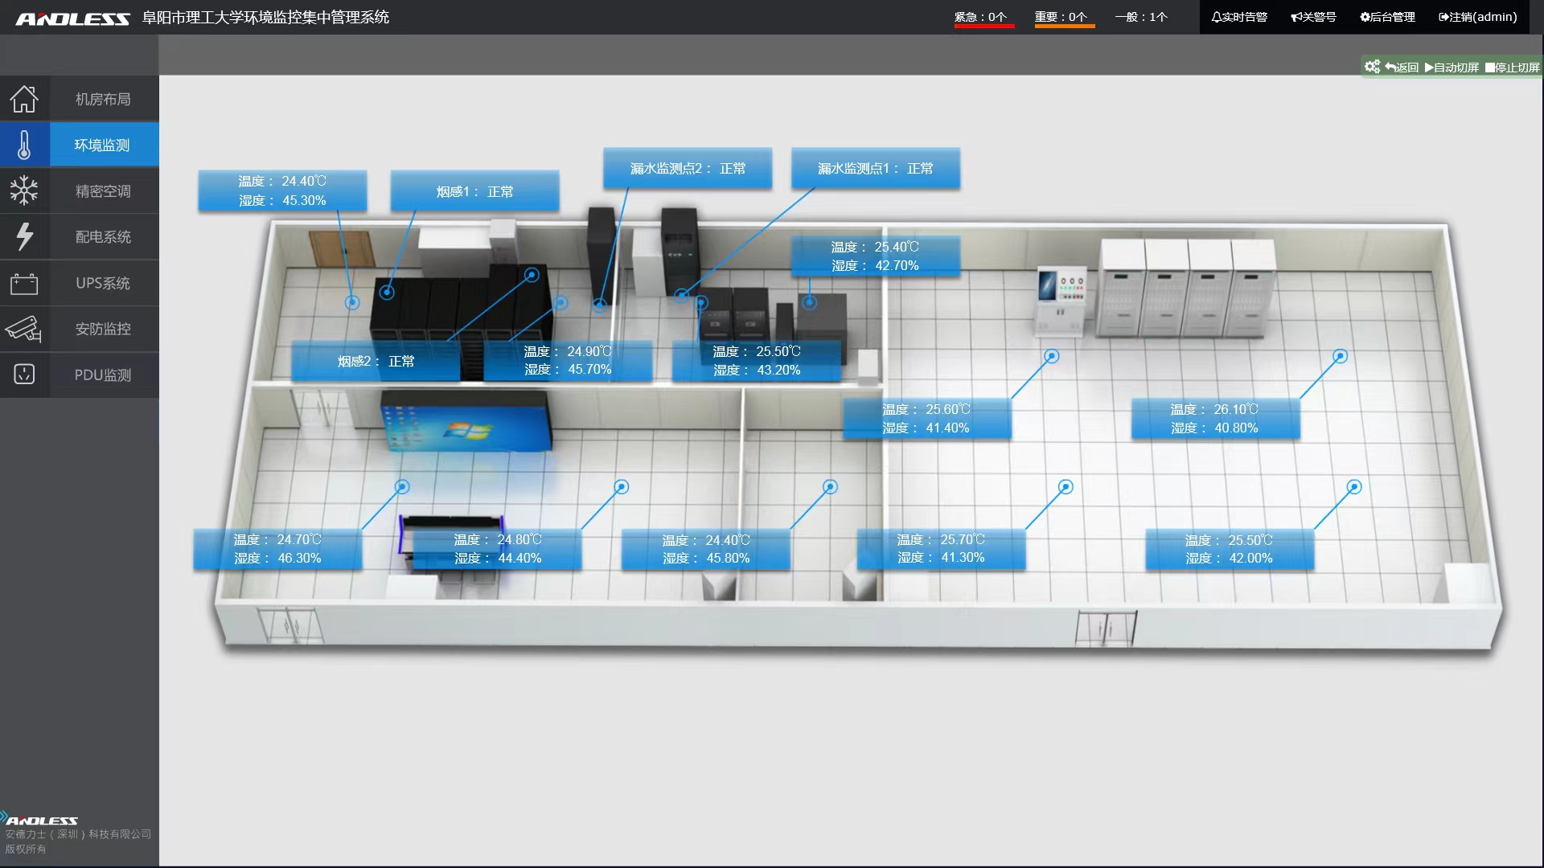Start 自动切屏 auto screen switching
Image resolution: width=1544 pixels, height=868 pixels.
coord(1452,68)
